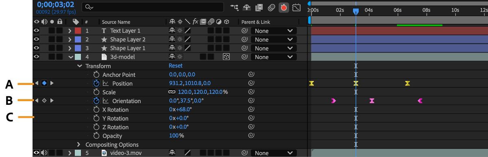Click Position graph icon next to stopwatch
This screenshot has width=488, height=157.
(x=106, y=83)
